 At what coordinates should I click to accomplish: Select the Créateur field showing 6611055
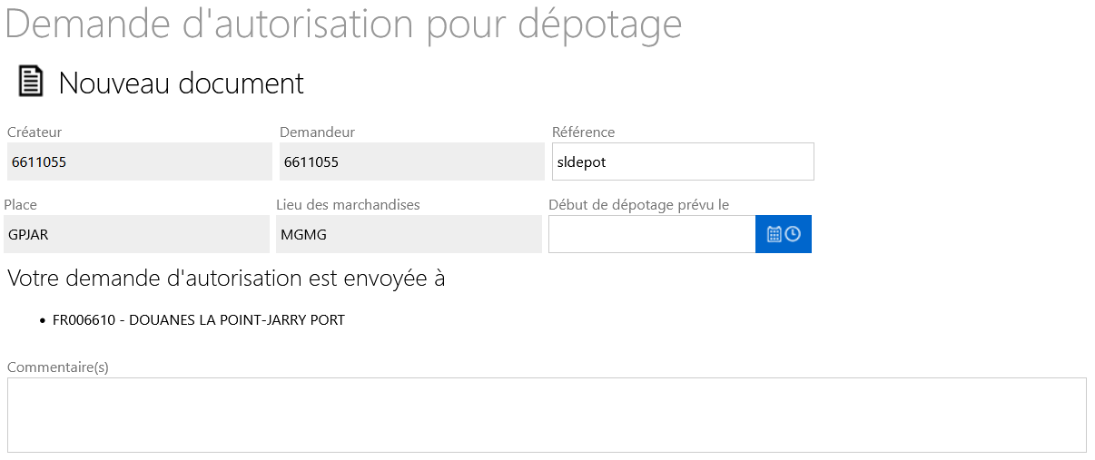[x=140, y=161]
